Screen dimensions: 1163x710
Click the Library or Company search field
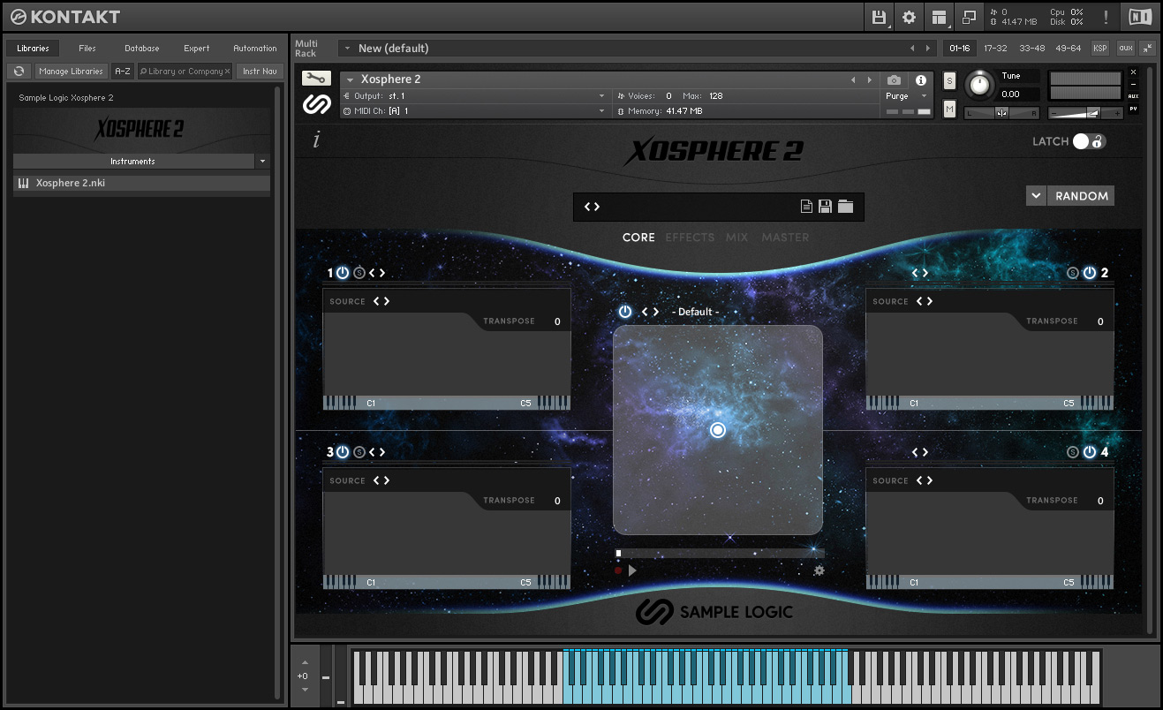(185, 71)
